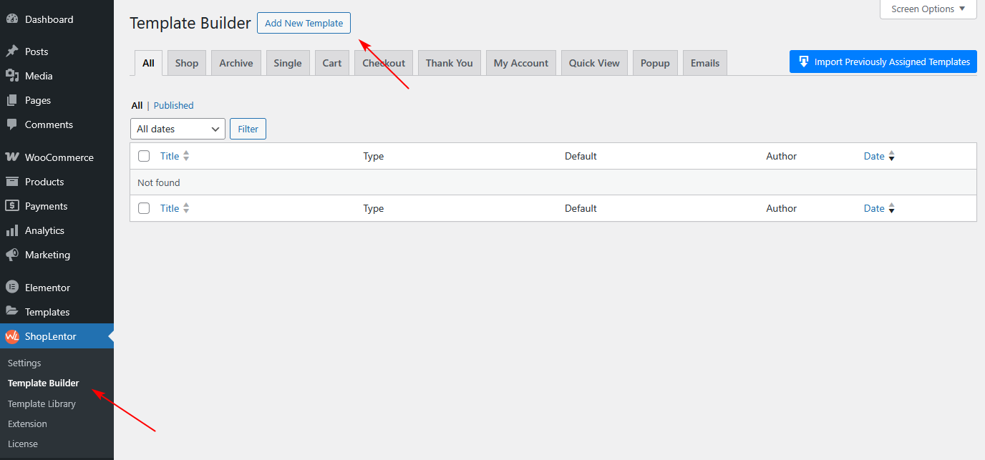Tick the select-all checkbox in table header
The width and height of the screenshot is (985, 460).
point(144,156)
